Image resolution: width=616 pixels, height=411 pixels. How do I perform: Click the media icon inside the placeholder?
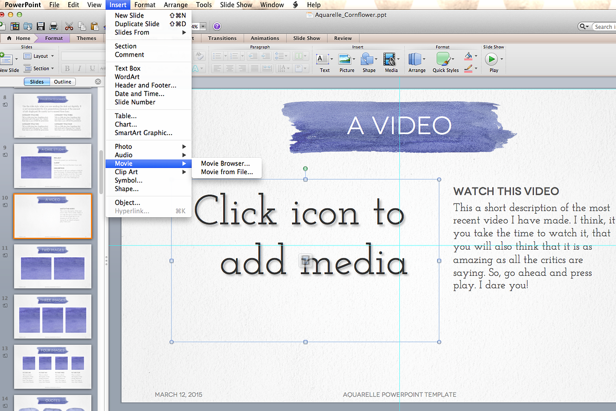[305, 260]
